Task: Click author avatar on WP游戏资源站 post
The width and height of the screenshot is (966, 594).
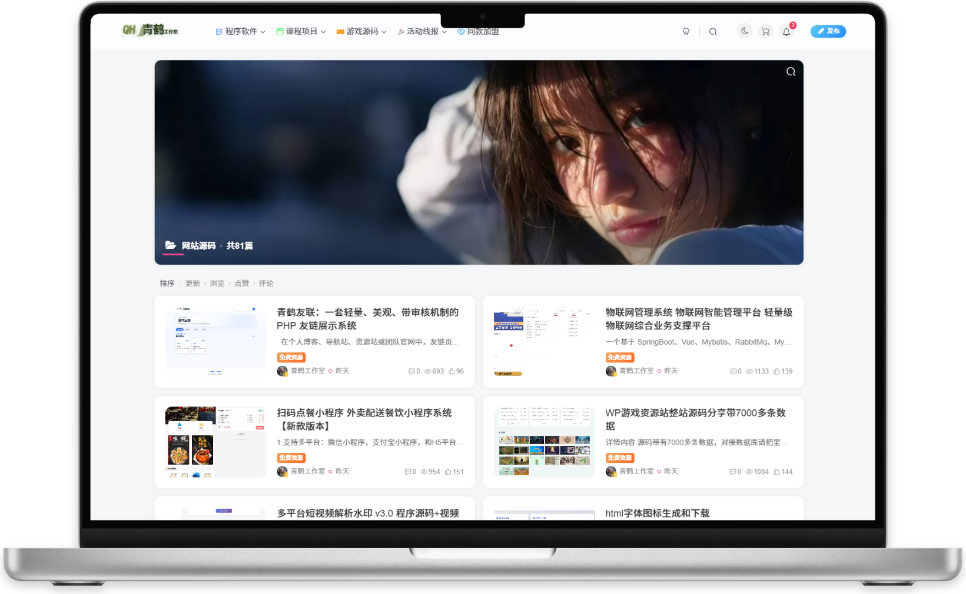Action: [x=611, y=472]
